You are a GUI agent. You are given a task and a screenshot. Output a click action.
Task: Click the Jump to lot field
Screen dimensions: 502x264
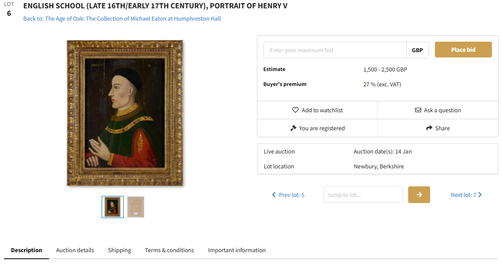pyautogui.click(x=363, y=195)
